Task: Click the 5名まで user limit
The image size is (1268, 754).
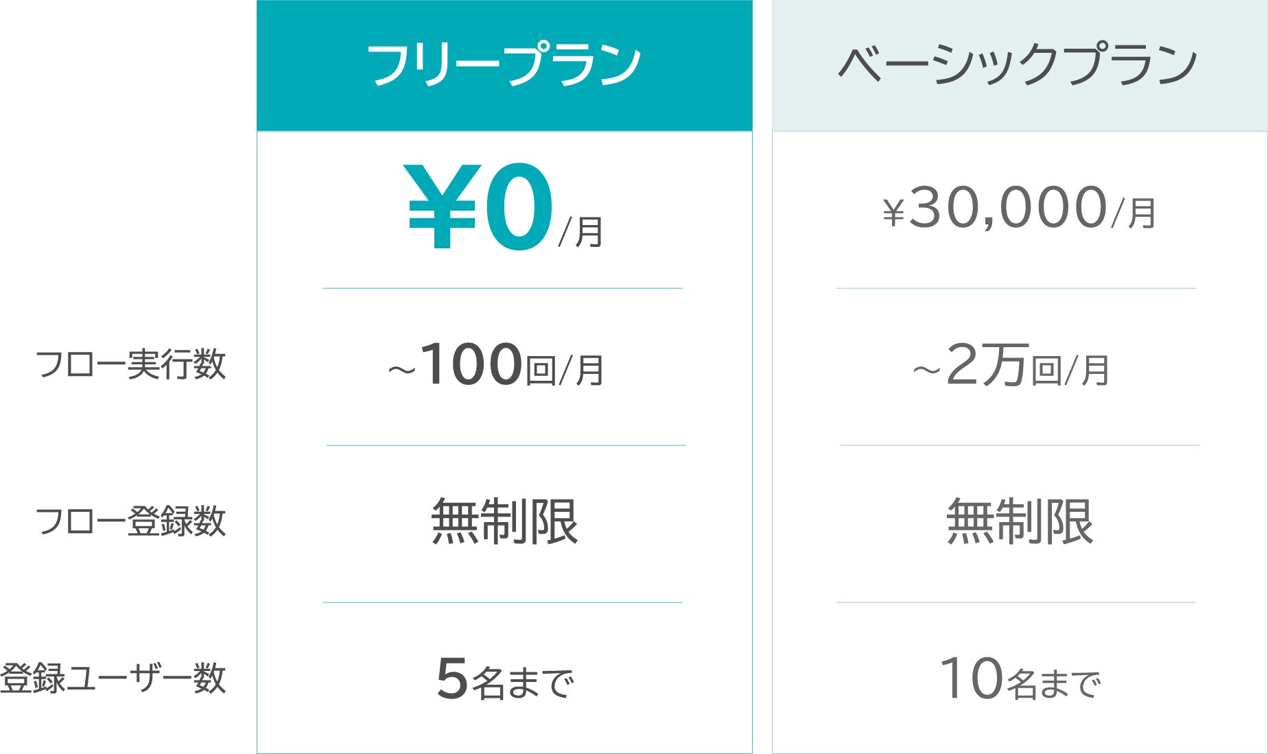Action: (x=504, y=679)
